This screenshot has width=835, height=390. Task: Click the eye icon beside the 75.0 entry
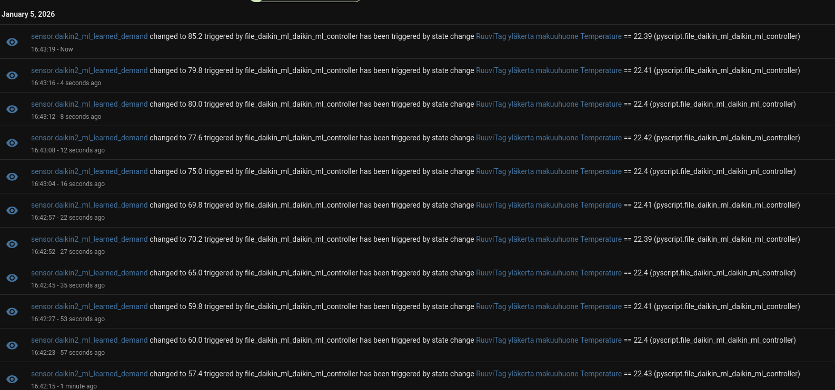[12, 177]
